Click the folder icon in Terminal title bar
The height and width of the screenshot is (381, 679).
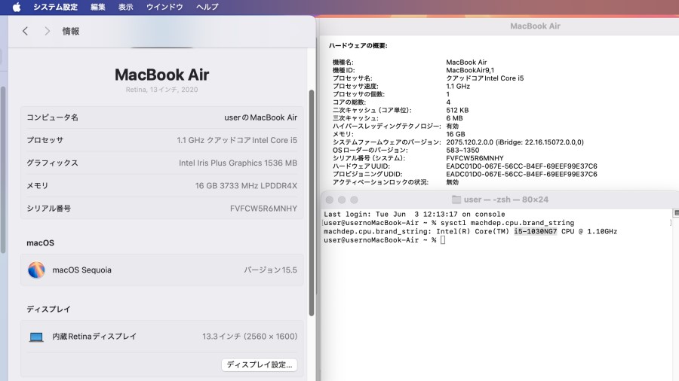click(456, 200)
